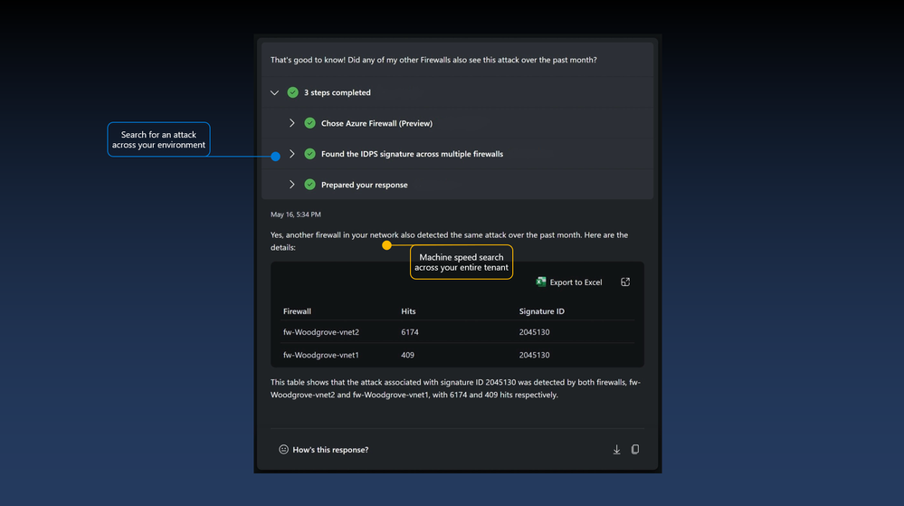The image size is (904, 506).
Task: Open the table in expanded view icon
Action: click(625, 282)
